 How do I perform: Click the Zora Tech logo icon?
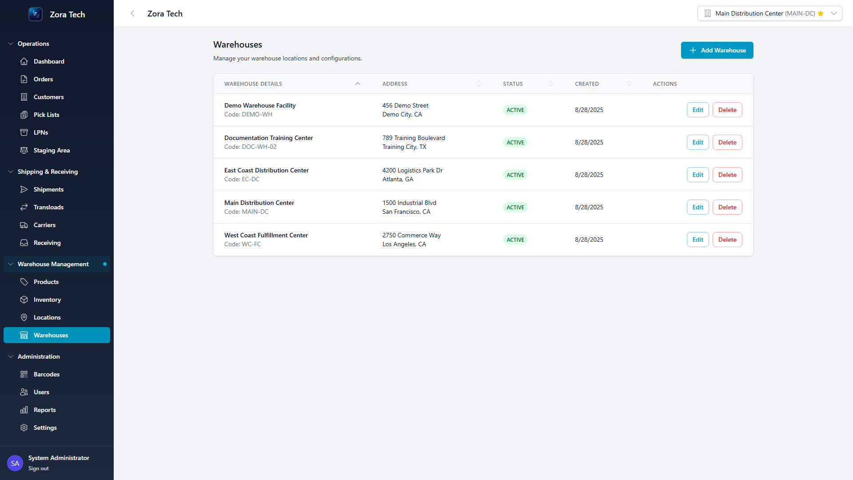pyautogui.click(x=36, y=14)
